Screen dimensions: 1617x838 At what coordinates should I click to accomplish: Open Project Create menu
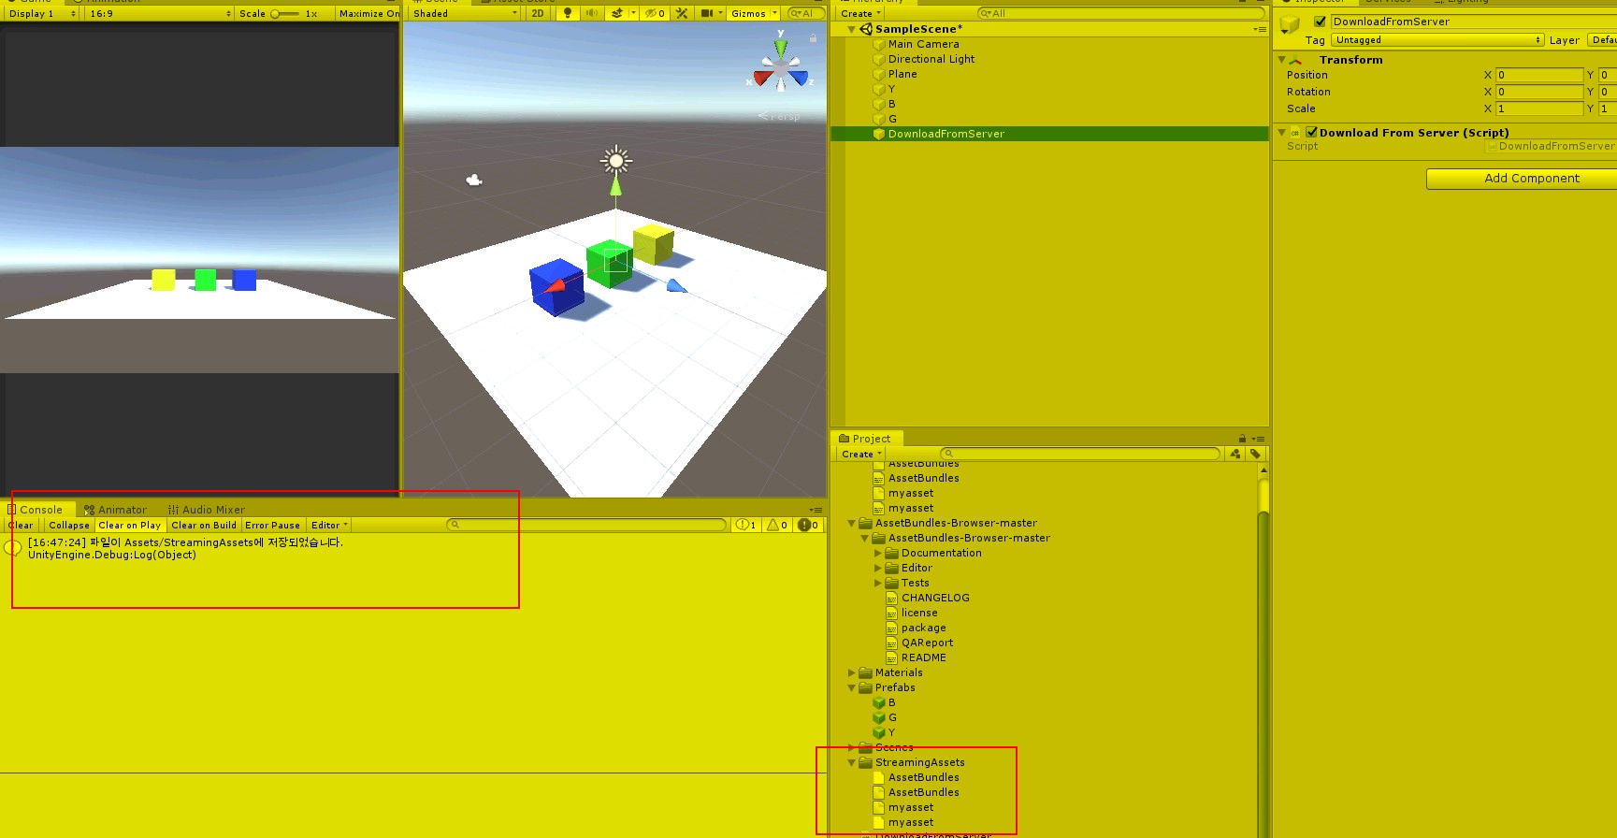tap(861, 454)
